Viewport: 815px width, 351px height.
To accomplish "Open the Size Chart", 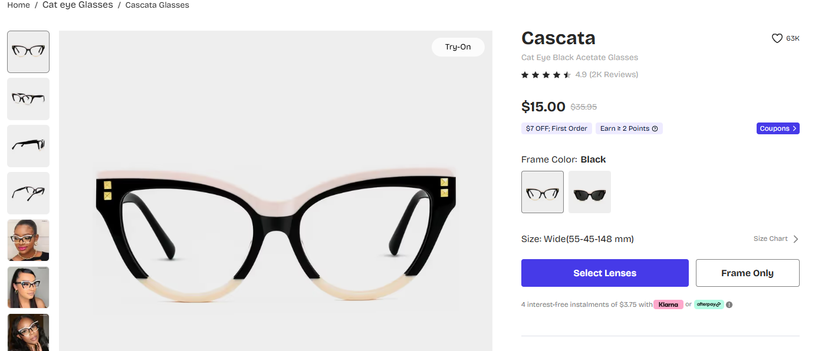I will click(775, 239).
